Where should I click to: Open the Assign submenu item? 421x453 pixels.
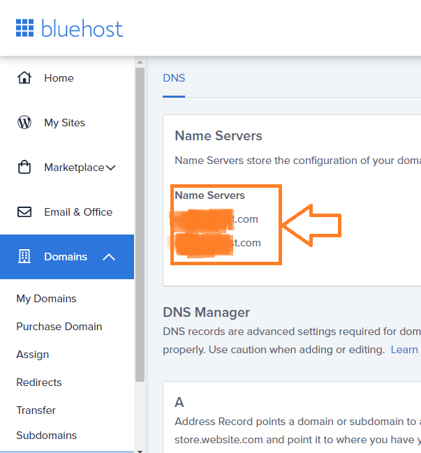[x=33, y=355]
